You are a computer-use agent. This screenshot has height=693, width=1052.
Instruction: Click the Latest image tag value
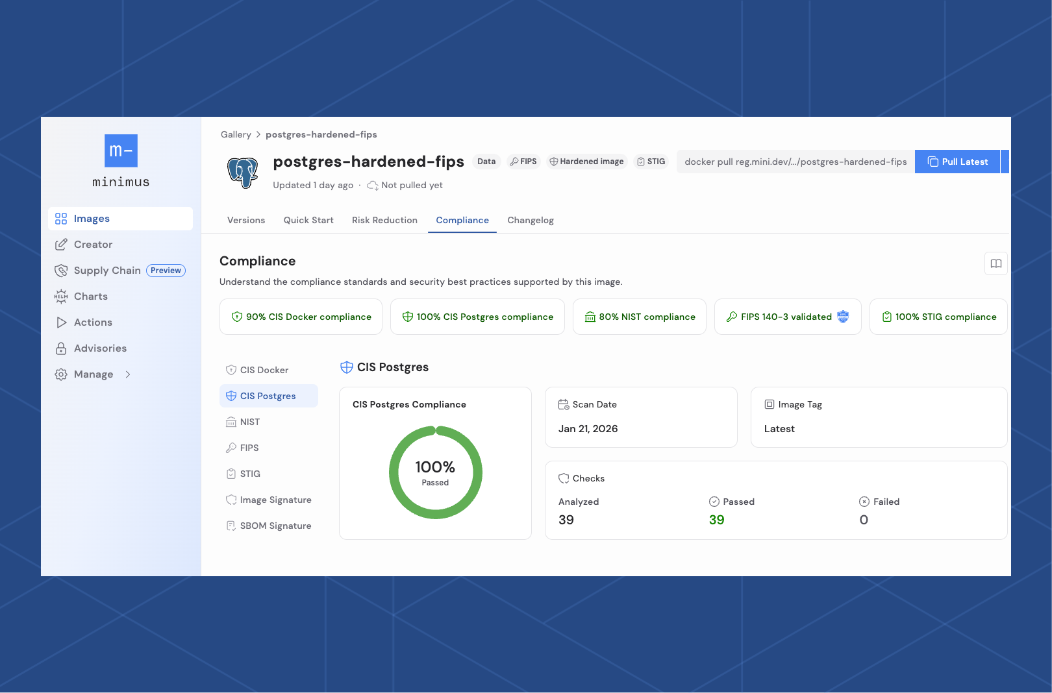point(779,429)
